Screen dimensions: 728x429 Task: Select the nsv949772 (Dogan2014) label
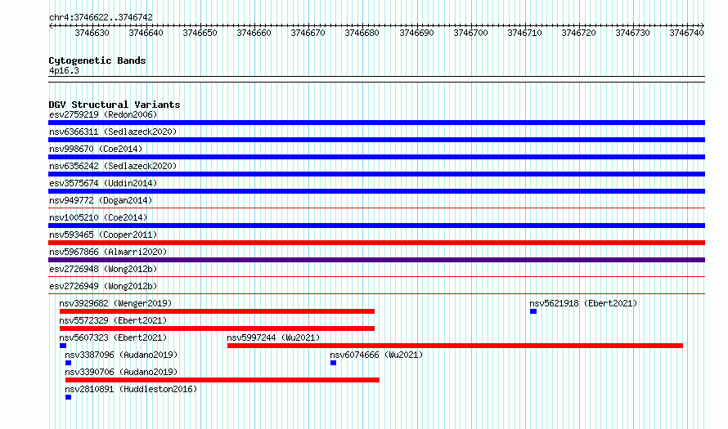[x=101, y=200]
